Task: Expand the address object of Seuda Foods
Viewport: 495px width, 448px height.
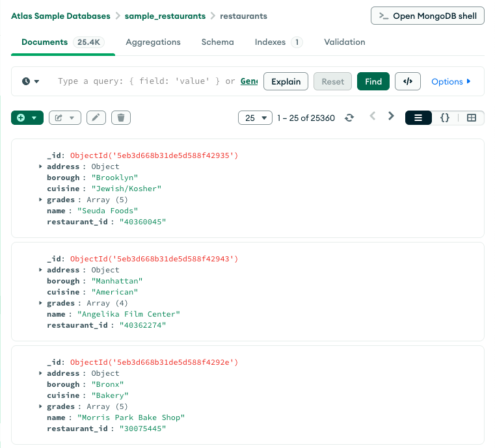Action: [x=41, y=166]
